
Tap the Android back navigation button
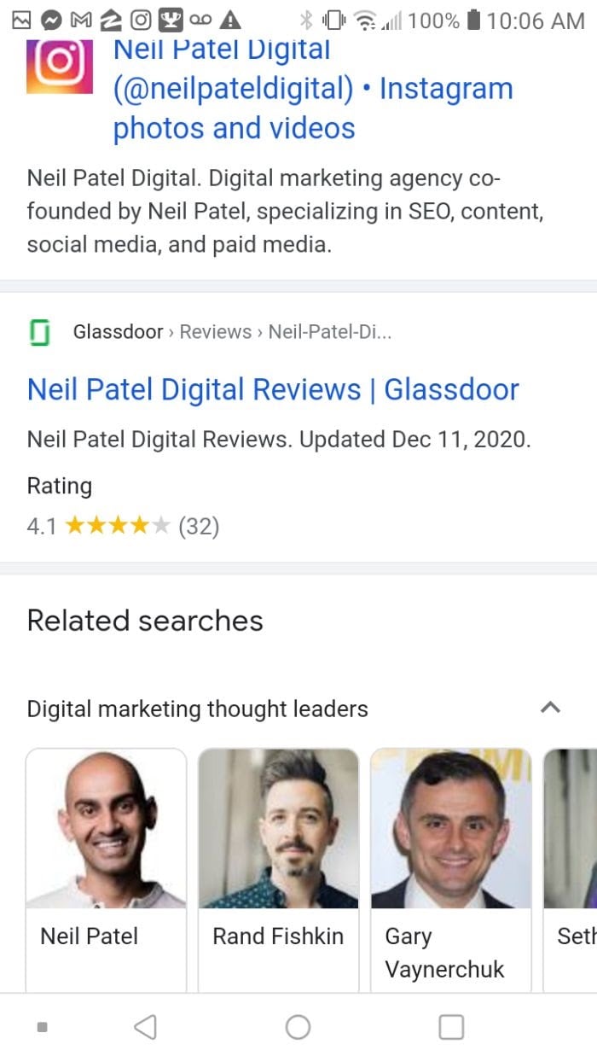pos(147,1027)
